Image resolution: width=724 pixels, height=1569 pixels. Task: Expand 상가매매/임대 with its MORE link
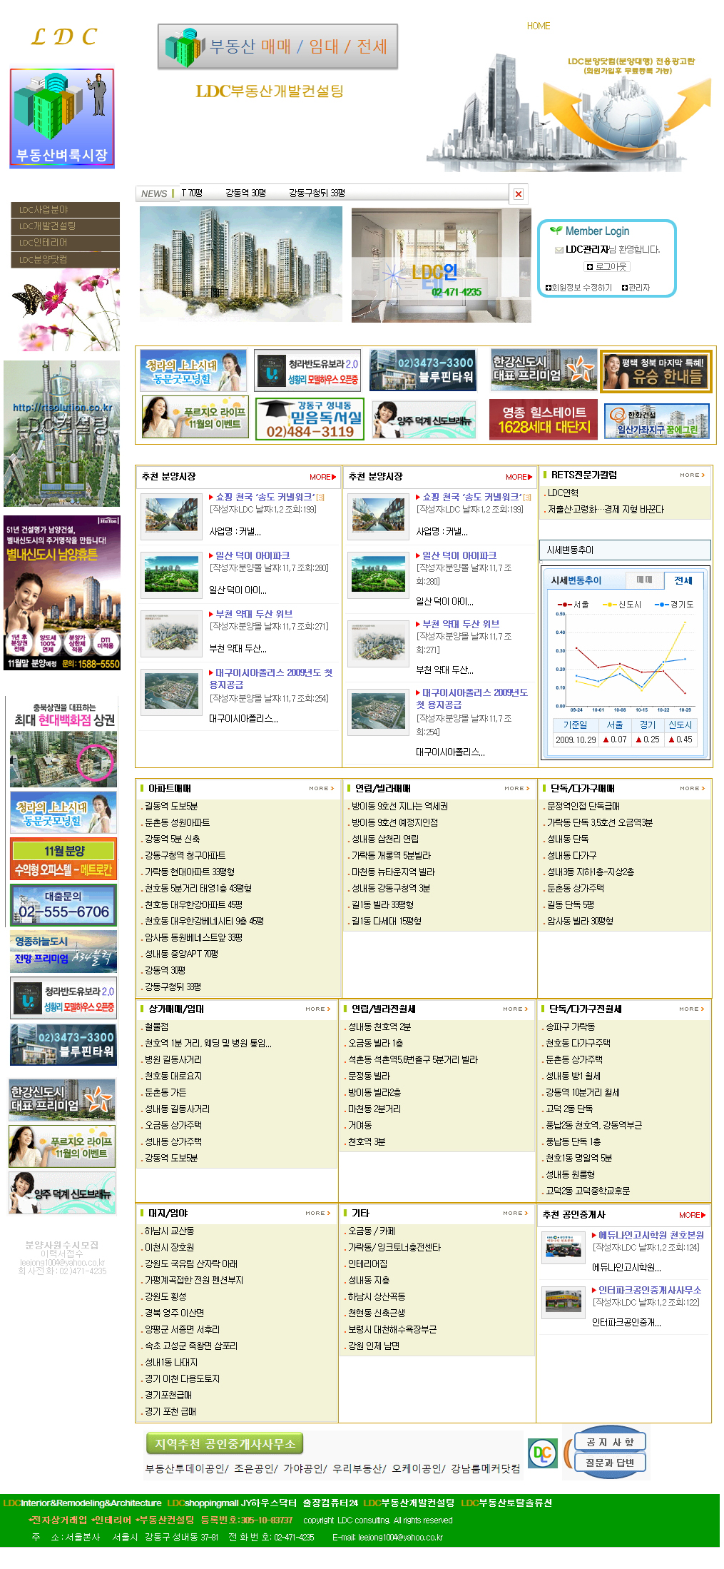click(x=318, y=1009)
